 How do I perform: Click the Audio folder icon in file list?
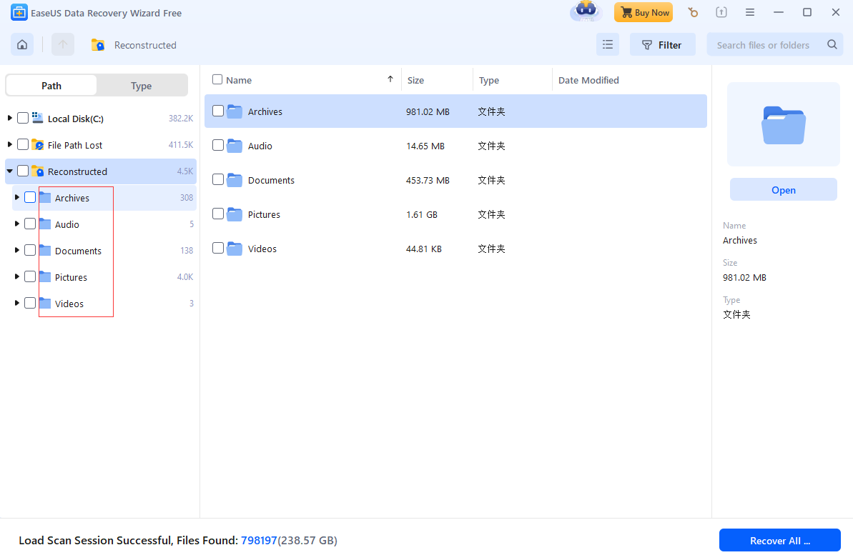(x=235, y=146)
